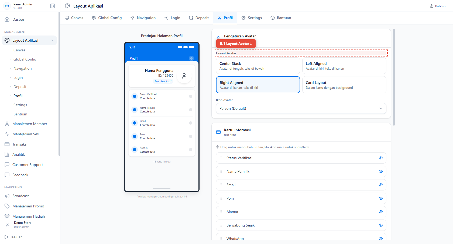Toggle visibility of Nama Pemilik card
Image resolution: width=453 pixels, height=244 pixels.
pos(381,171)
